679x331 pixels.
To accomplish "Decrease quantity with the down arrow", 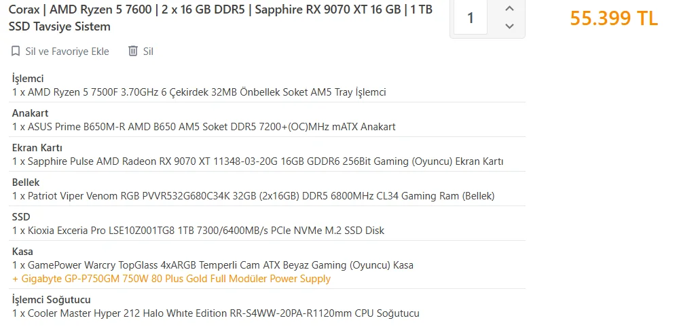I will [510, 26].
